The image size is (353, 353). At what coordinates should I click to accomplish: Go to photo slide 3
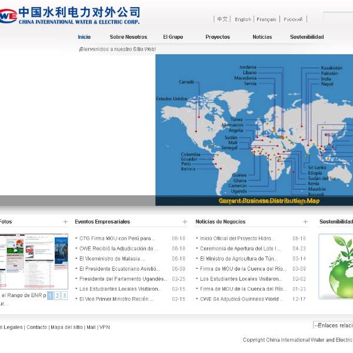point(64,296)
